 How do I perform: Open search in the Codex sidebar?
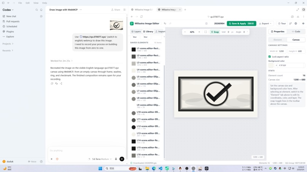(37, 10)
